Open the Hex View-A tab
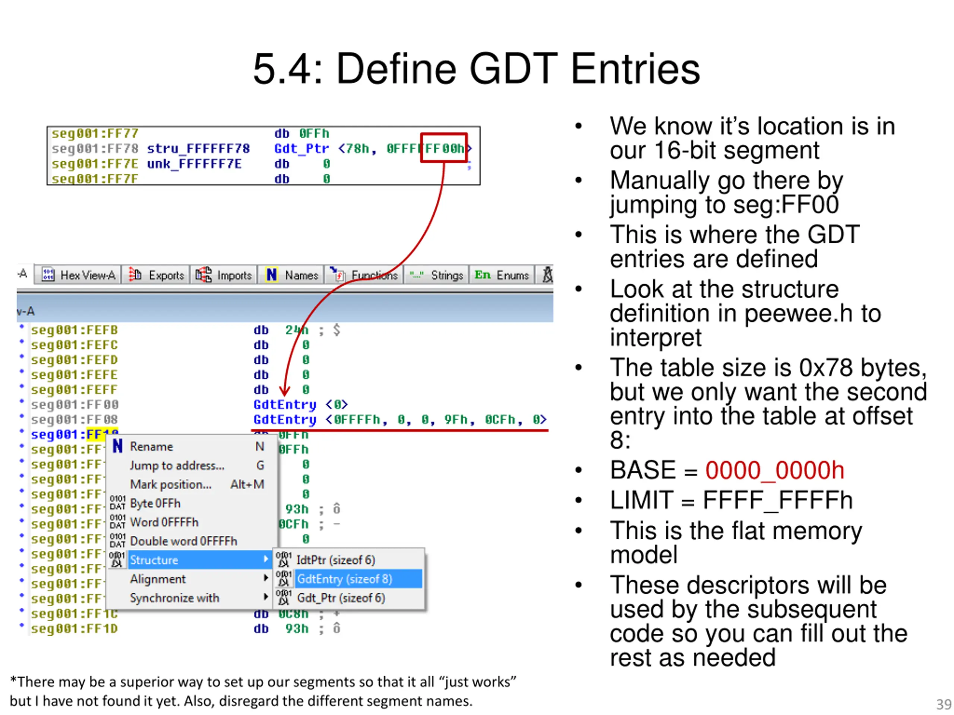954x715 pixels. (78, 274)
